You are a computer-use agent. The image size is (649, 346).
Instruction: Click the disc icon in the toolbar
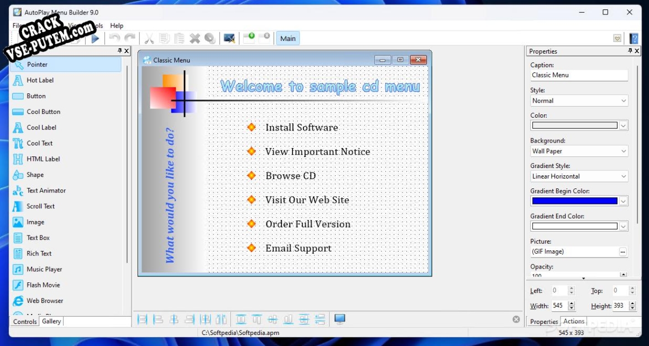[x=210, y=39]
